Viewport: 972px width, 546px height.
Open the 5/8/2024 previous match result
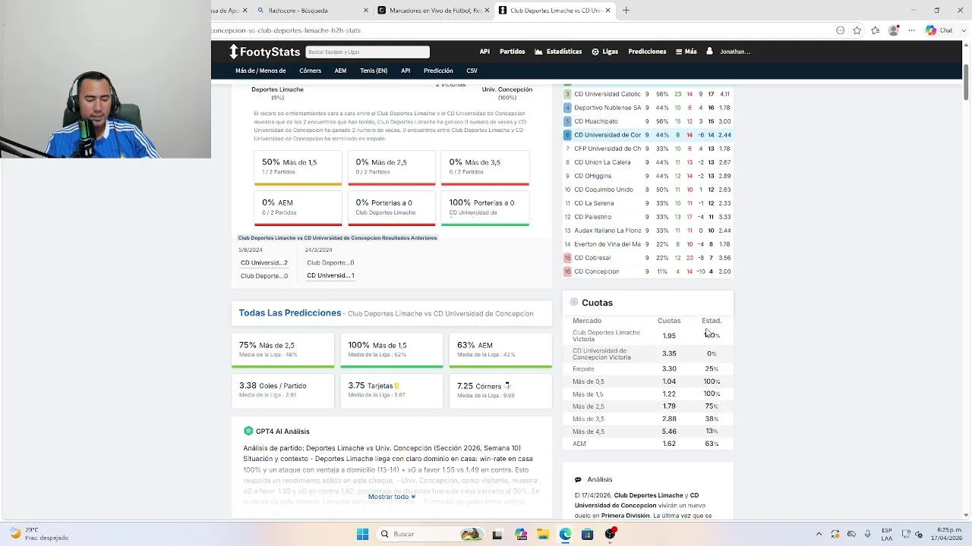(264, 262)
